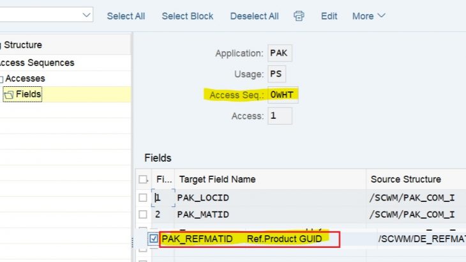
Task: Click the Application field PAK
Action: (x=279, y=53)
